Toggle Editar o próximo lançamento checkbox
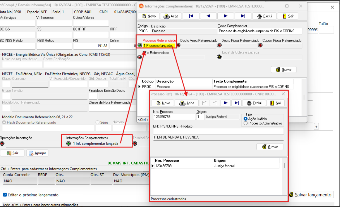 (x=5, y=195)
